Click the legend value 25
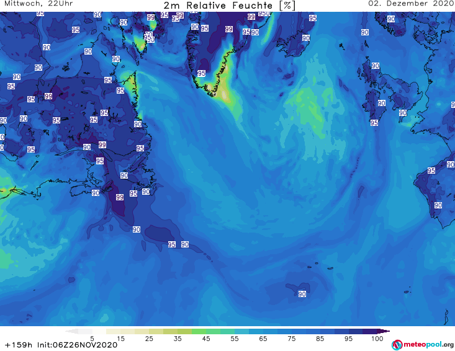The height and width of the screenshot is (351, 455). click(x=149, y=339)
